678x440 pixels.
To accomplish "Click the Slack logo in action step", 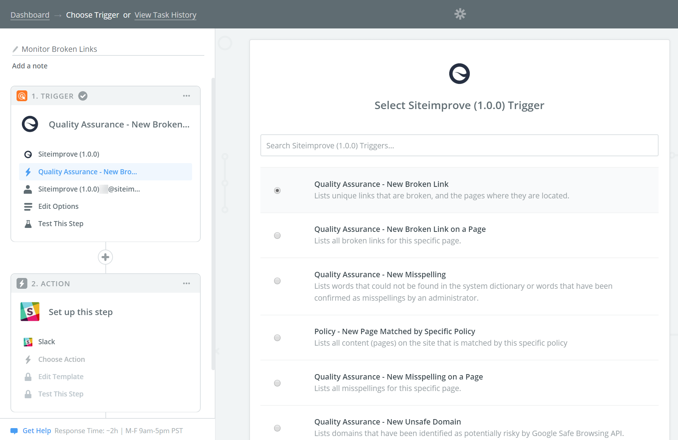I will coord(30,312).
